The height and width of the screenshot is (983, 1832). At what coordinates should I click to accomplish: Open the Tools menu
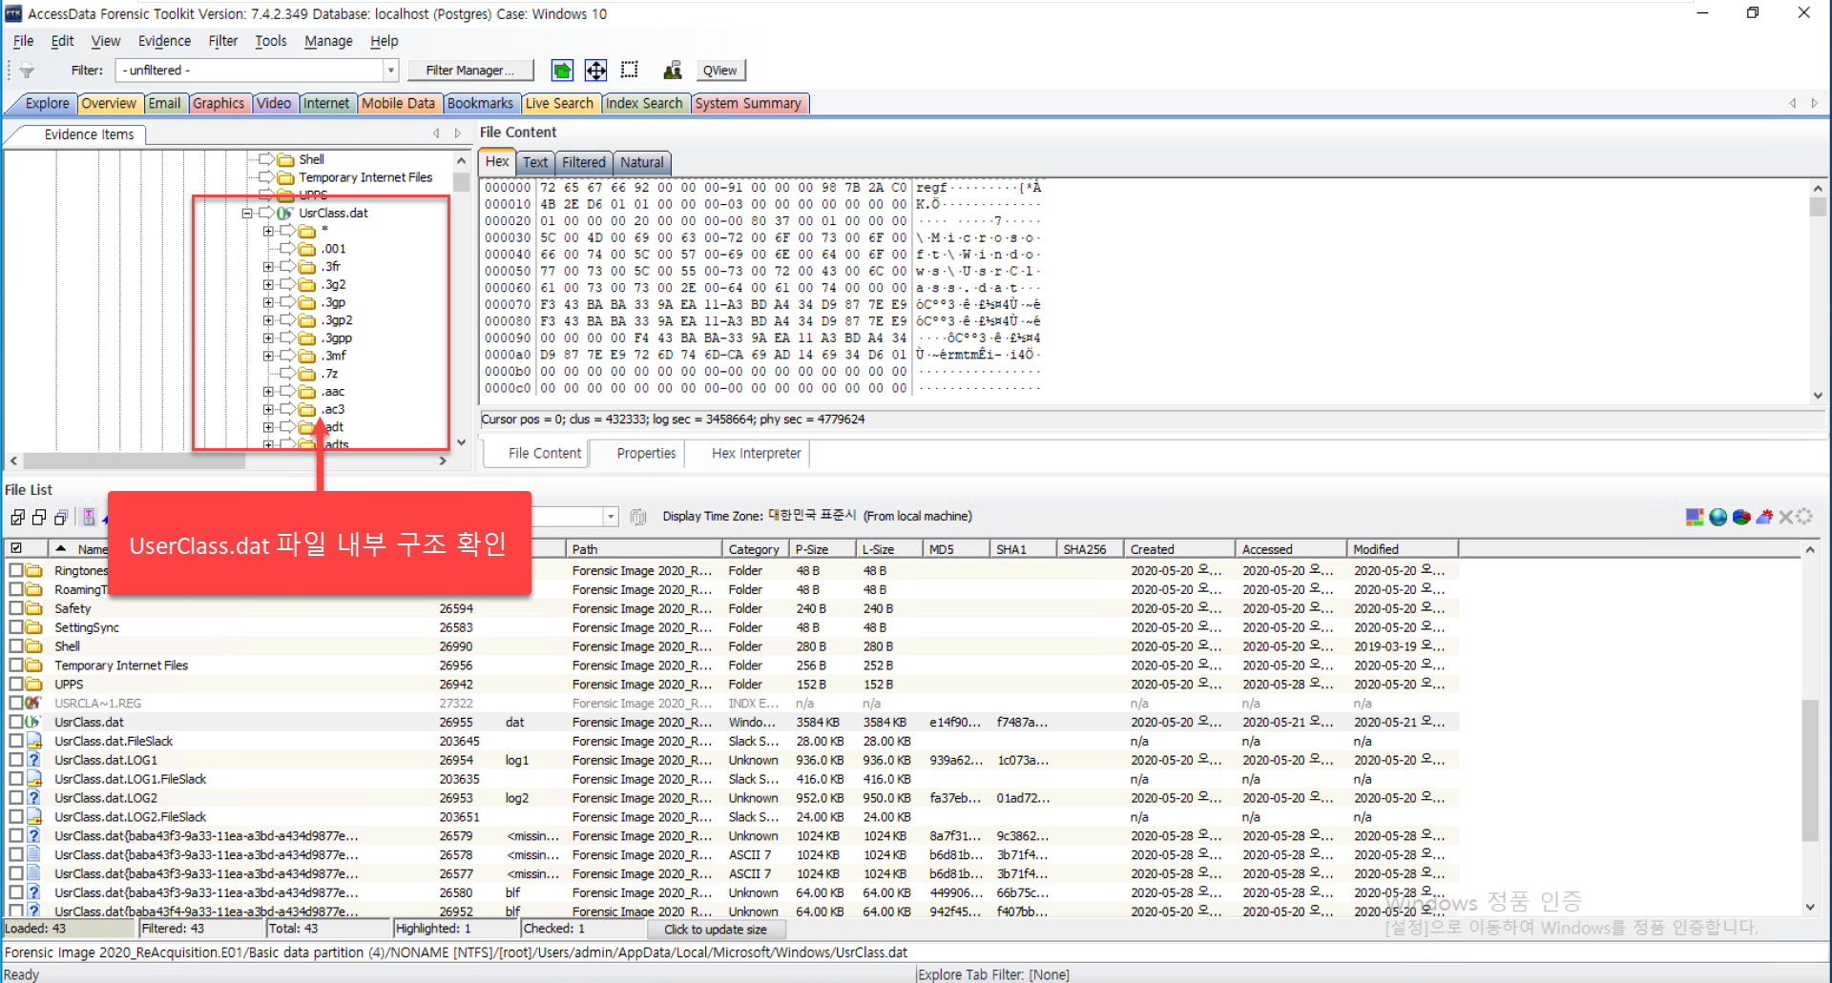click(271, 41)
